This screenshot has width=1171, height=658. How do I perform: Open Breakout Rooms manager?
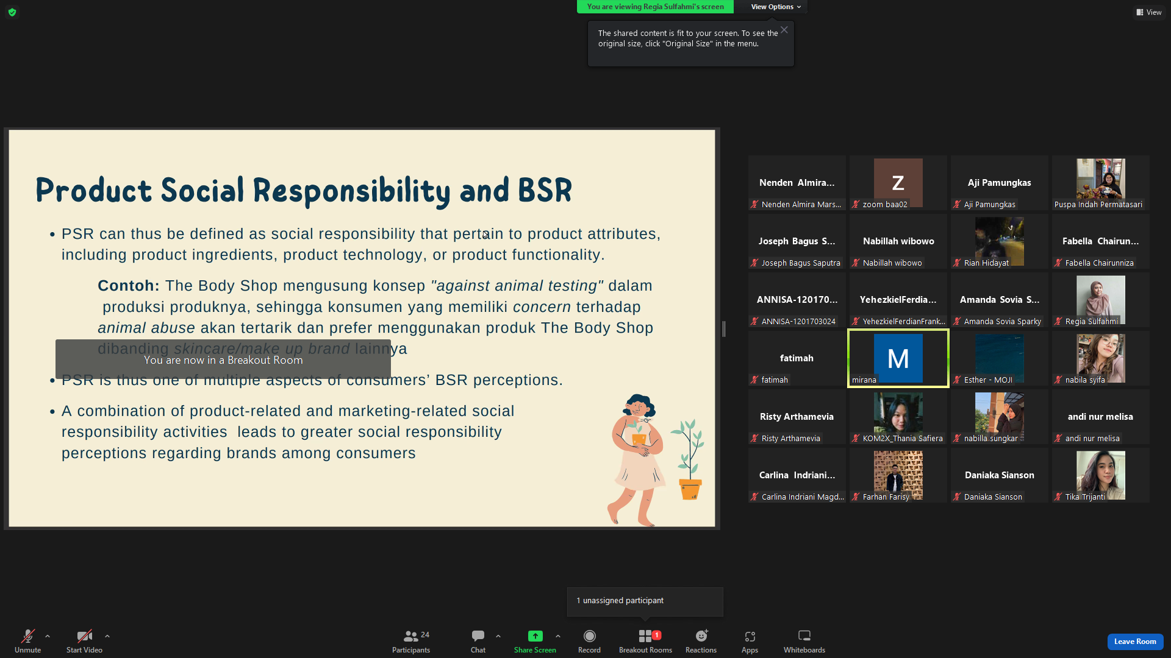pyautogui.click(x=645, y=642)
